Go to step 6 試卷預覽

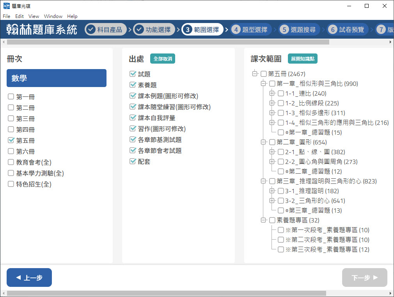(x=348, y=30)
